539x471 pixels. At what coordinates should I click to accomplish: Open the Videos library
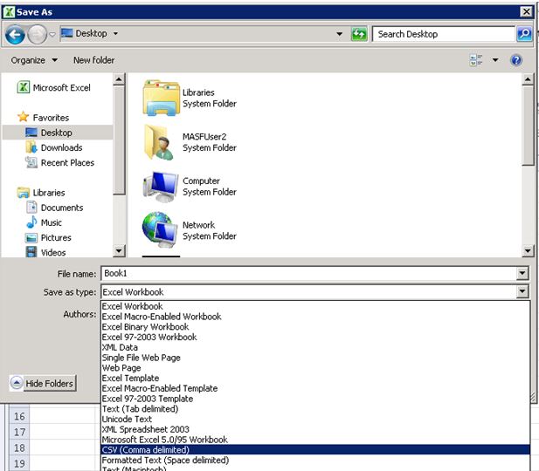point(45,252)
